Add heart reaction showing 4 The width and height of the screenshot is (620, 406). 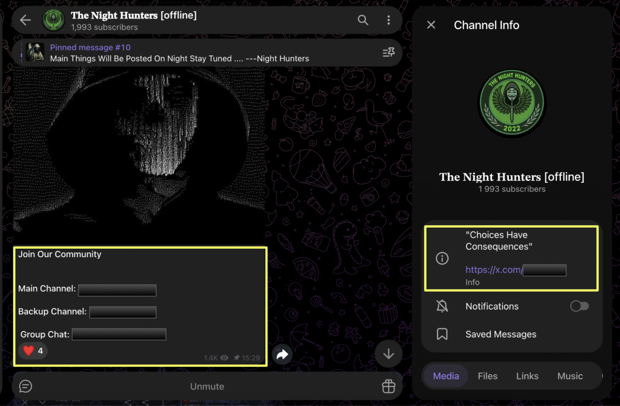point(33,351)
